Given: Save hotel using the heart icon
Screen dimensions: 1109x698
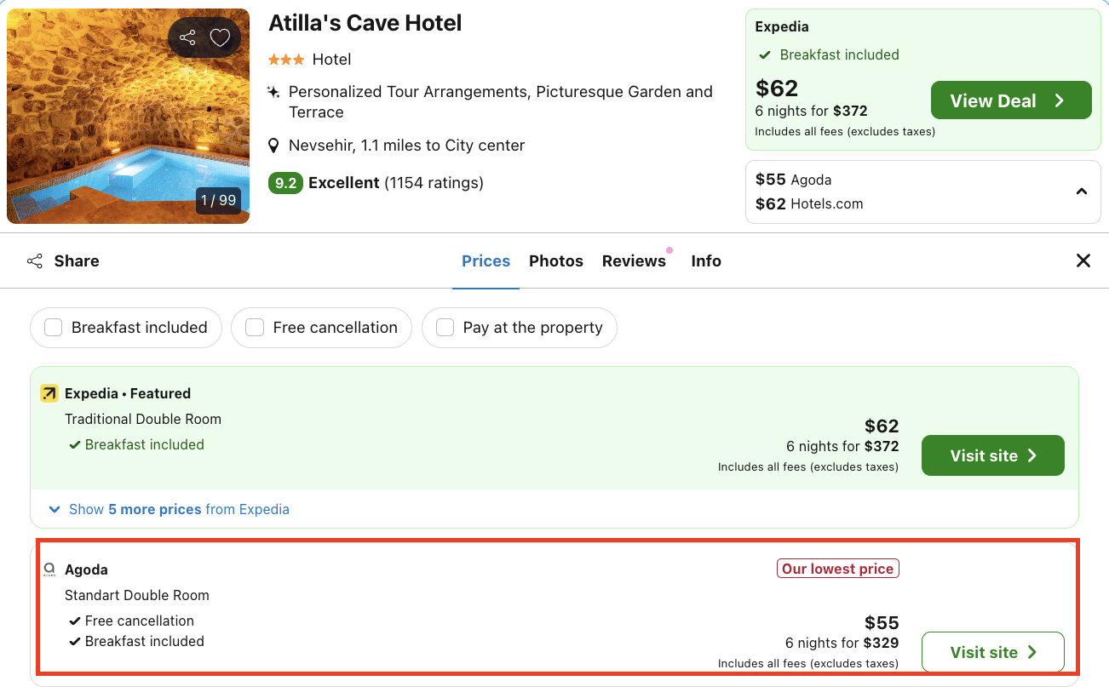Looking at the screenshot, I should 220,37.
